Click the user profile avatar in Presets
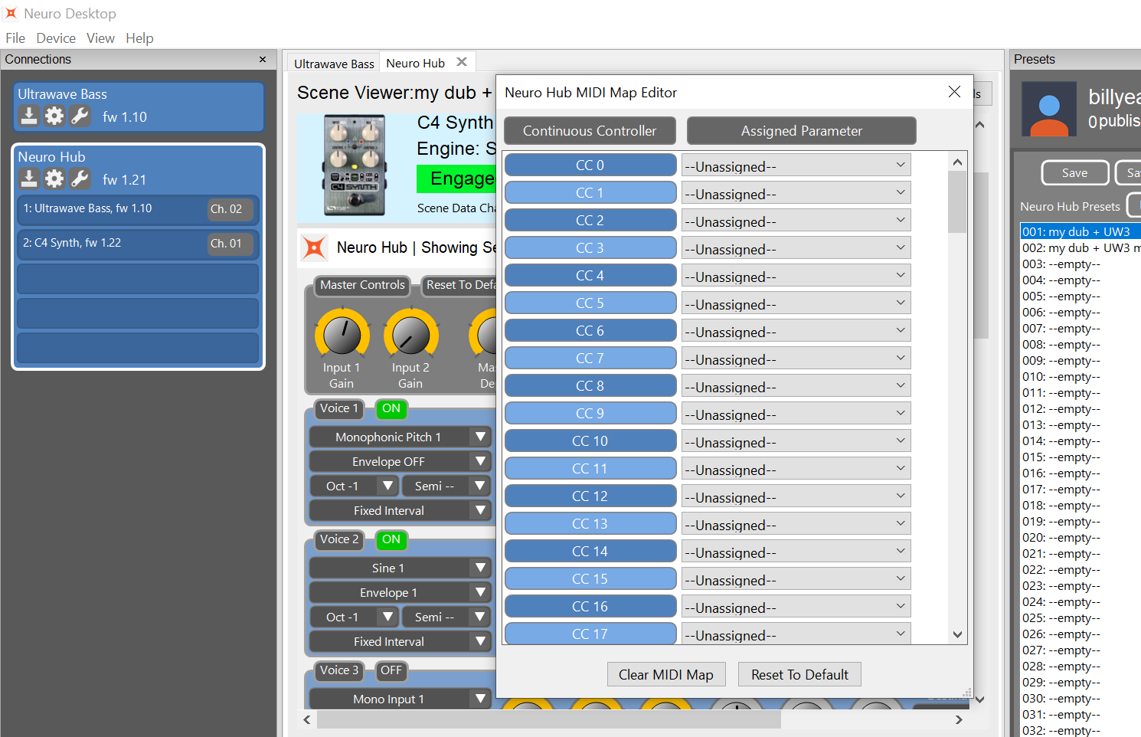Screen dimensions: 1141x737 pyautogui.click(x=1049, y=110)
